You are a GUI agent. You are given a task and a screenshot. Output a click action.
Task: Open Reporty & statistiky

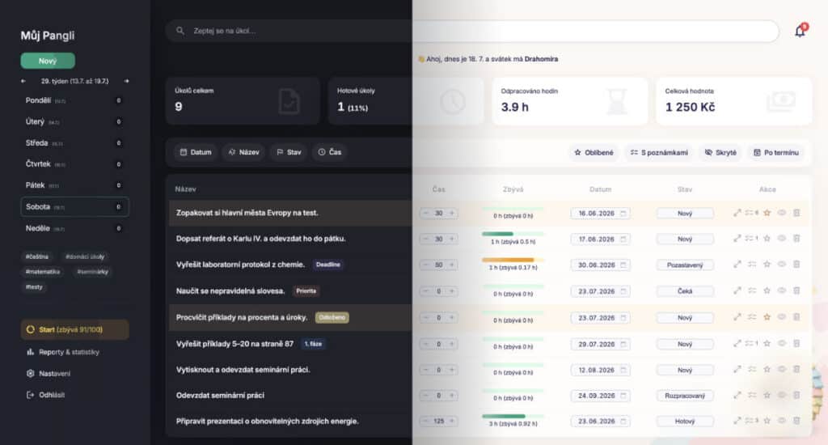(63, 352)
